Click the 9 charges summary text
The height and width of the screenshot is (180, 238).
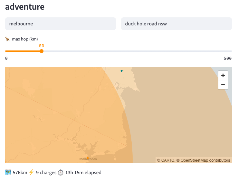pos(46,173)
